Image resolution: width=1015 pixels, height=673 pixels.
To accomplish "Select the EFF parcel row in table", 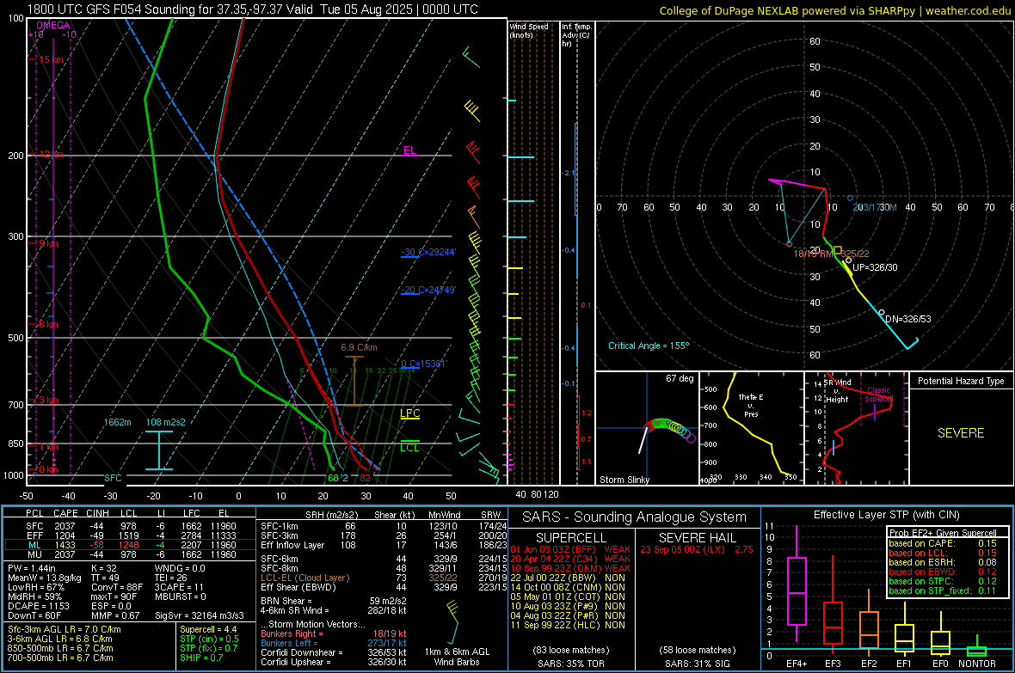I will [130, 535].
